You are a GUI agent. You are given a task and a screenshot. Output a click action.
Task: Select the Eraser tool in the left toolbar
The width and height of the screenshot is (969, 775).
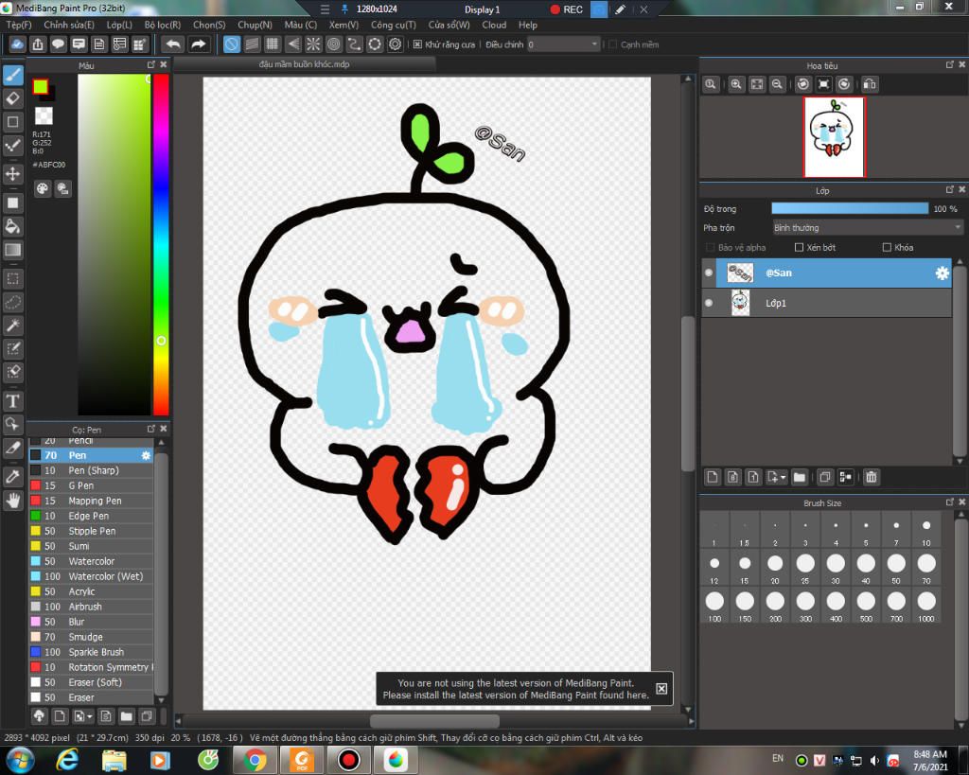(13, 98)
